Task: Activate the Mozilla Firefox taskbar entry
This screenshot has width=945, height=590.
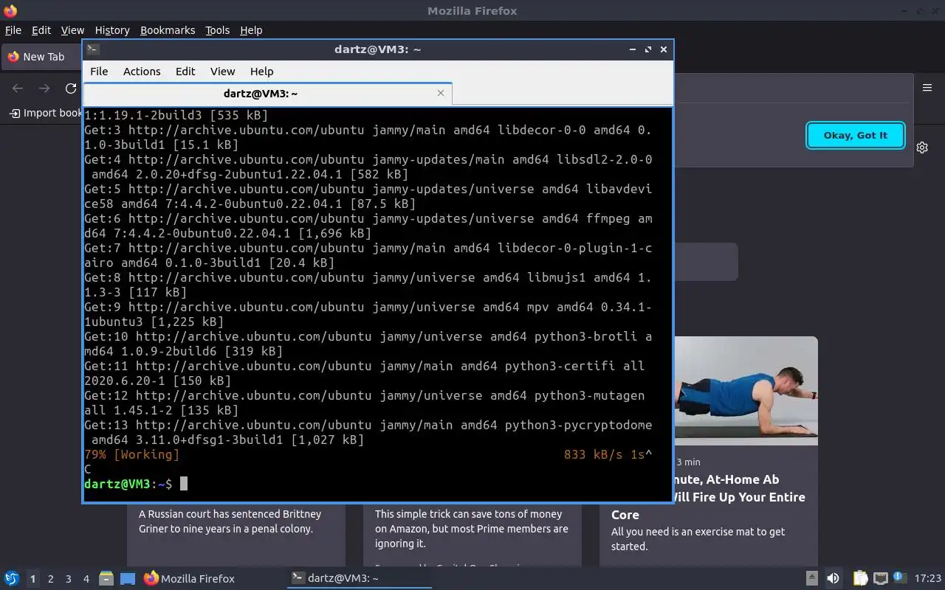Action: point(189,579)
